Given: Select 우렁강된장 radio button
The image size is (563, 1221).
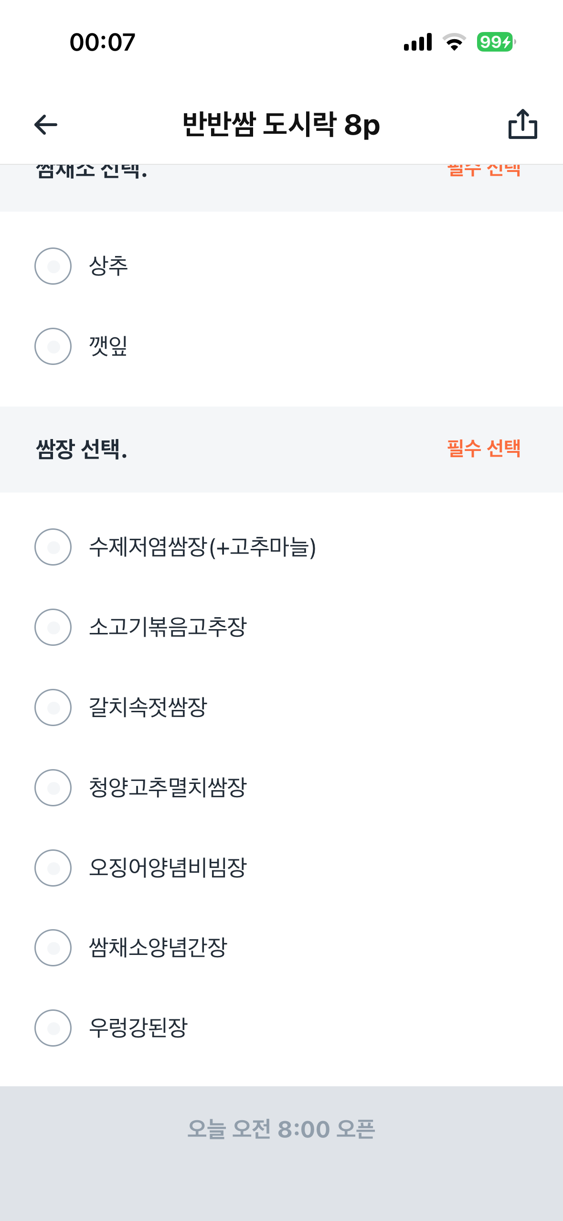Looking at the screenshot, I should (x=53, y=1028).
